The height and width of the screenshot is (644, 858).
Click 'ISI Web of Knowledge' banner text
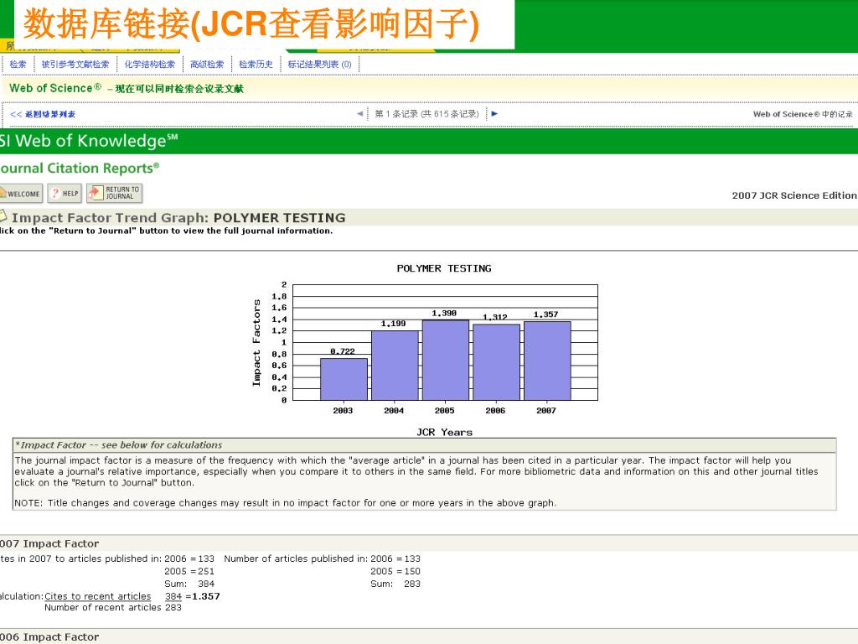89,141
